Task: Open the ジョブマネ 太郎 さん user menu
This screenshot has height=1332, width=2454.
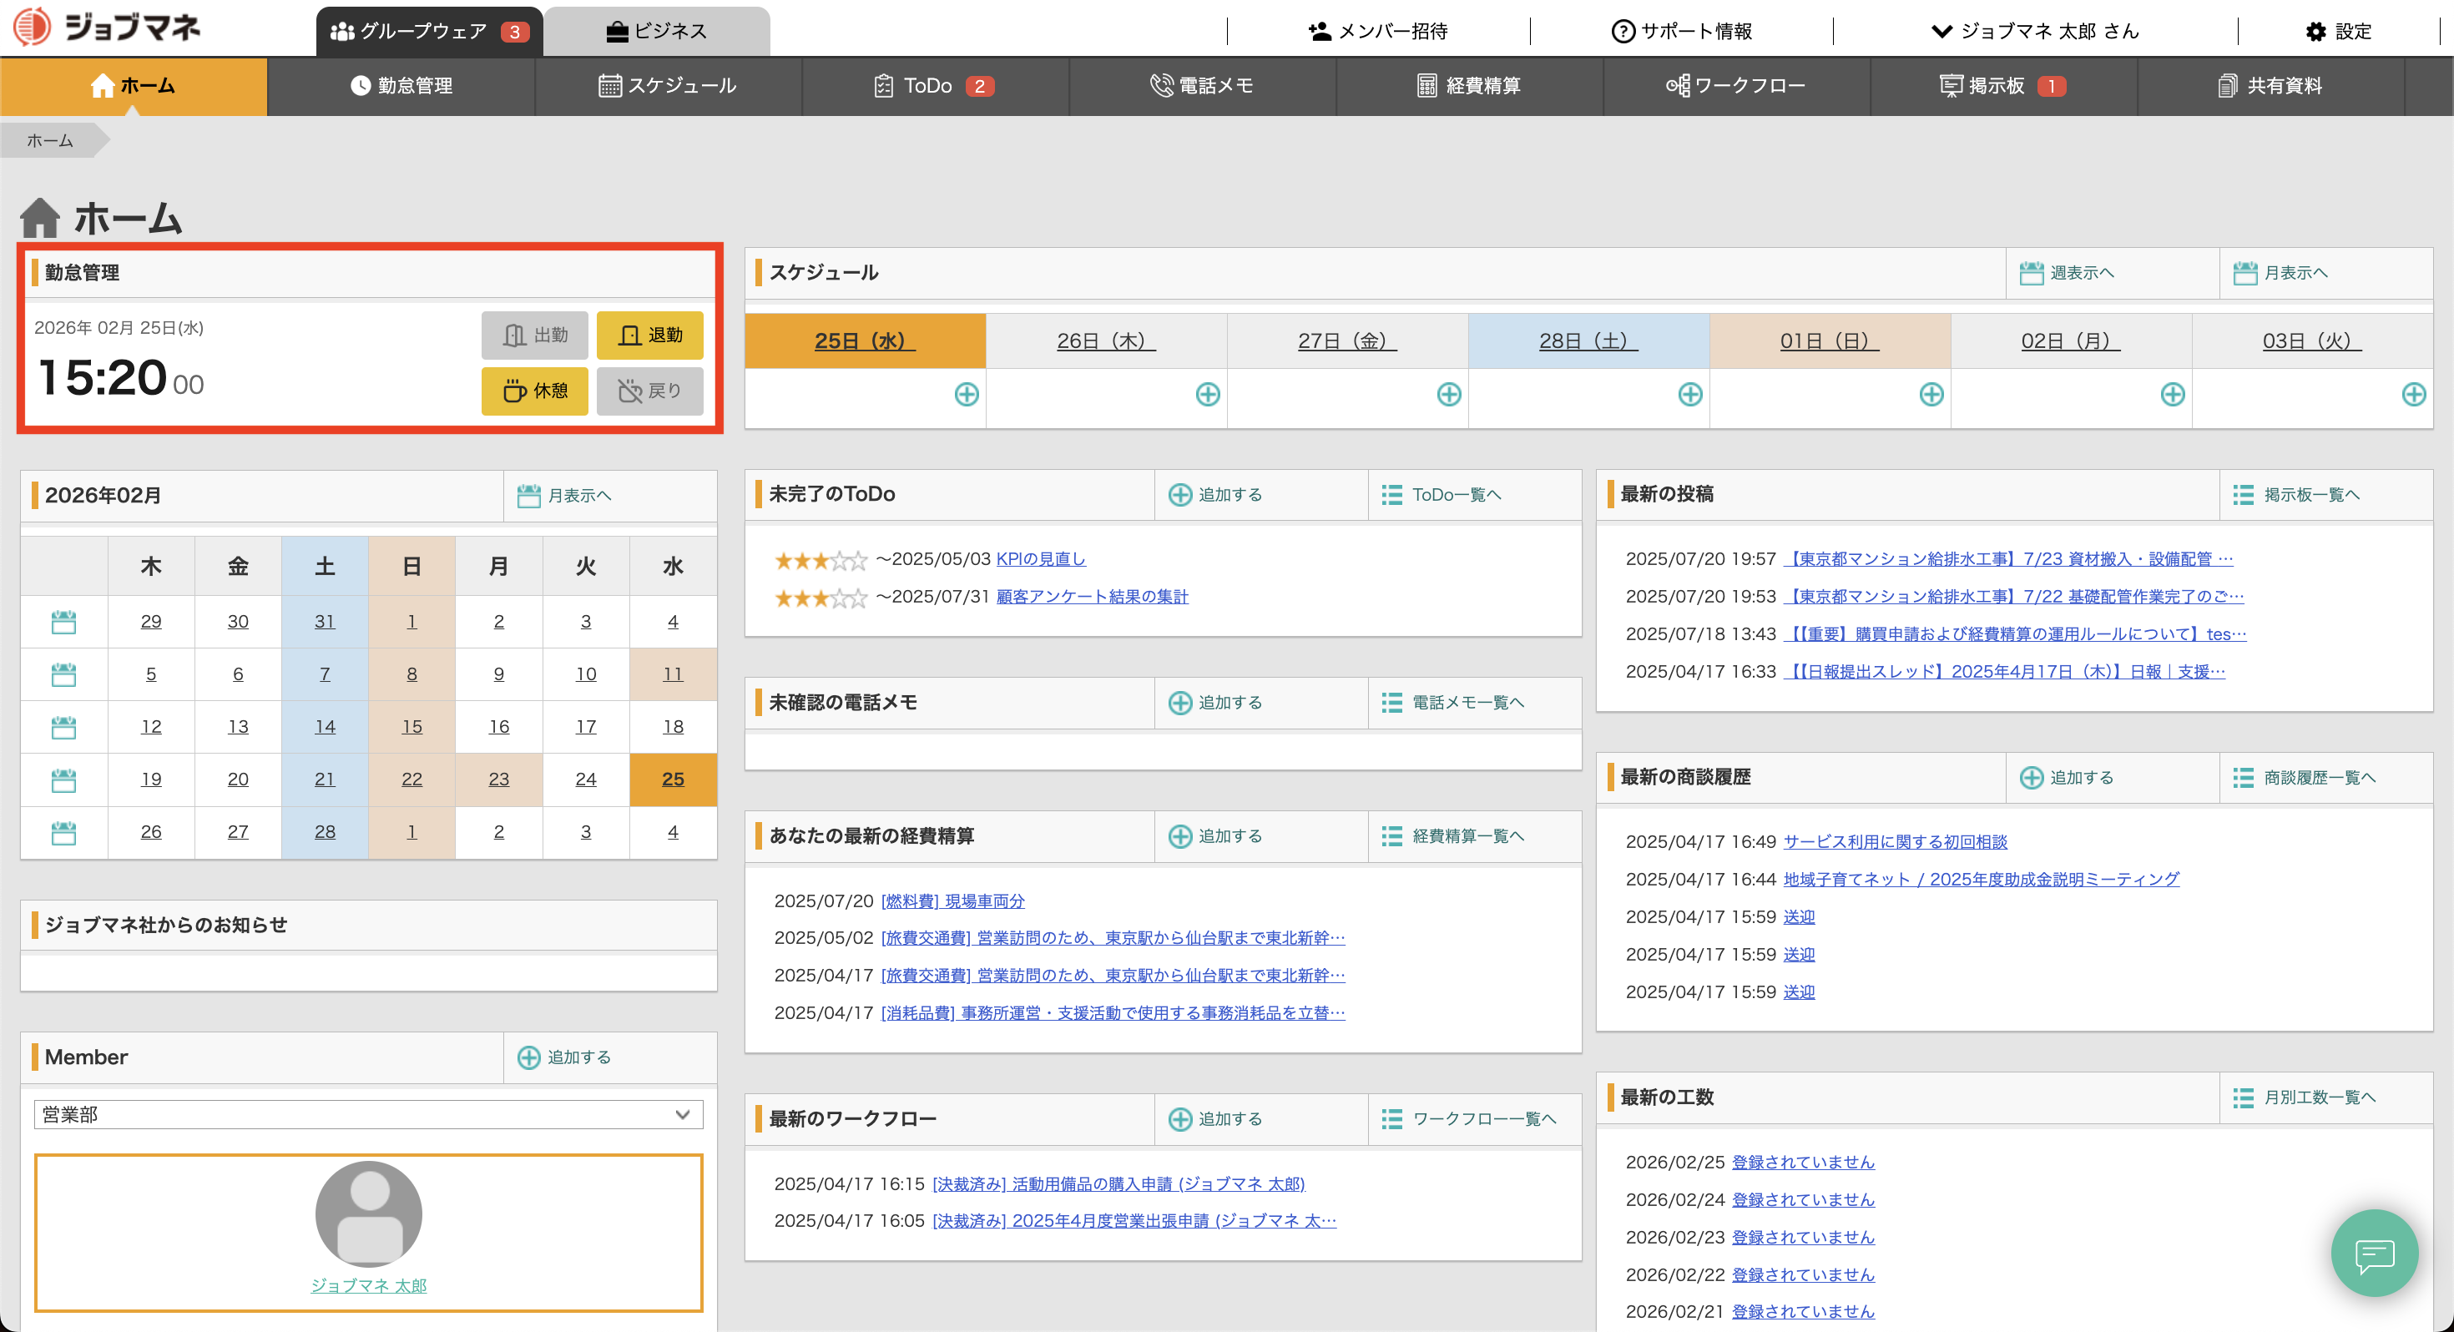Action: point(2035,32)
